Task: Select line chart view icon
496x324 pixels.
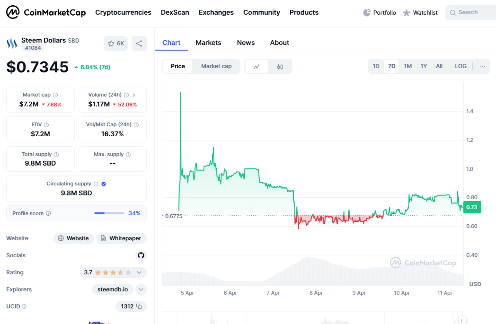Action: pos(257,66)
